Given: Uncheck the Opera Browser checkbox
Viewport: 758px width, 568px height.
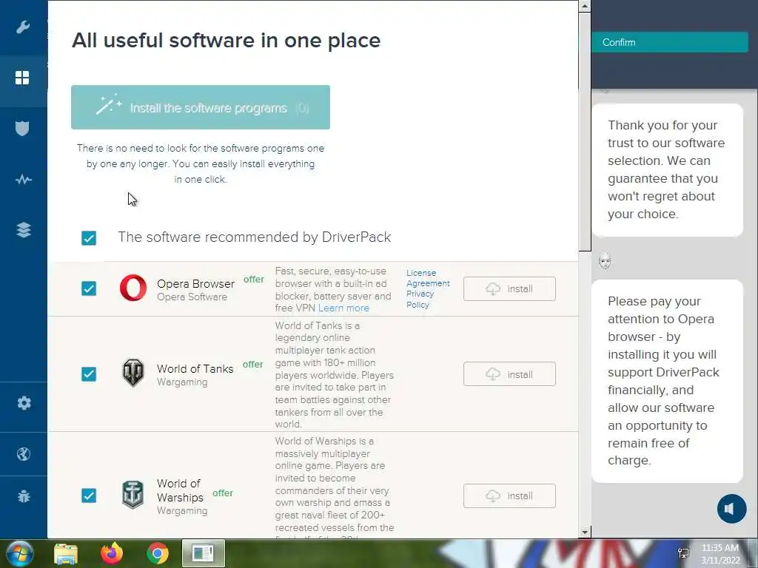Looking at the screenshot, I should (x=89, y=288).
